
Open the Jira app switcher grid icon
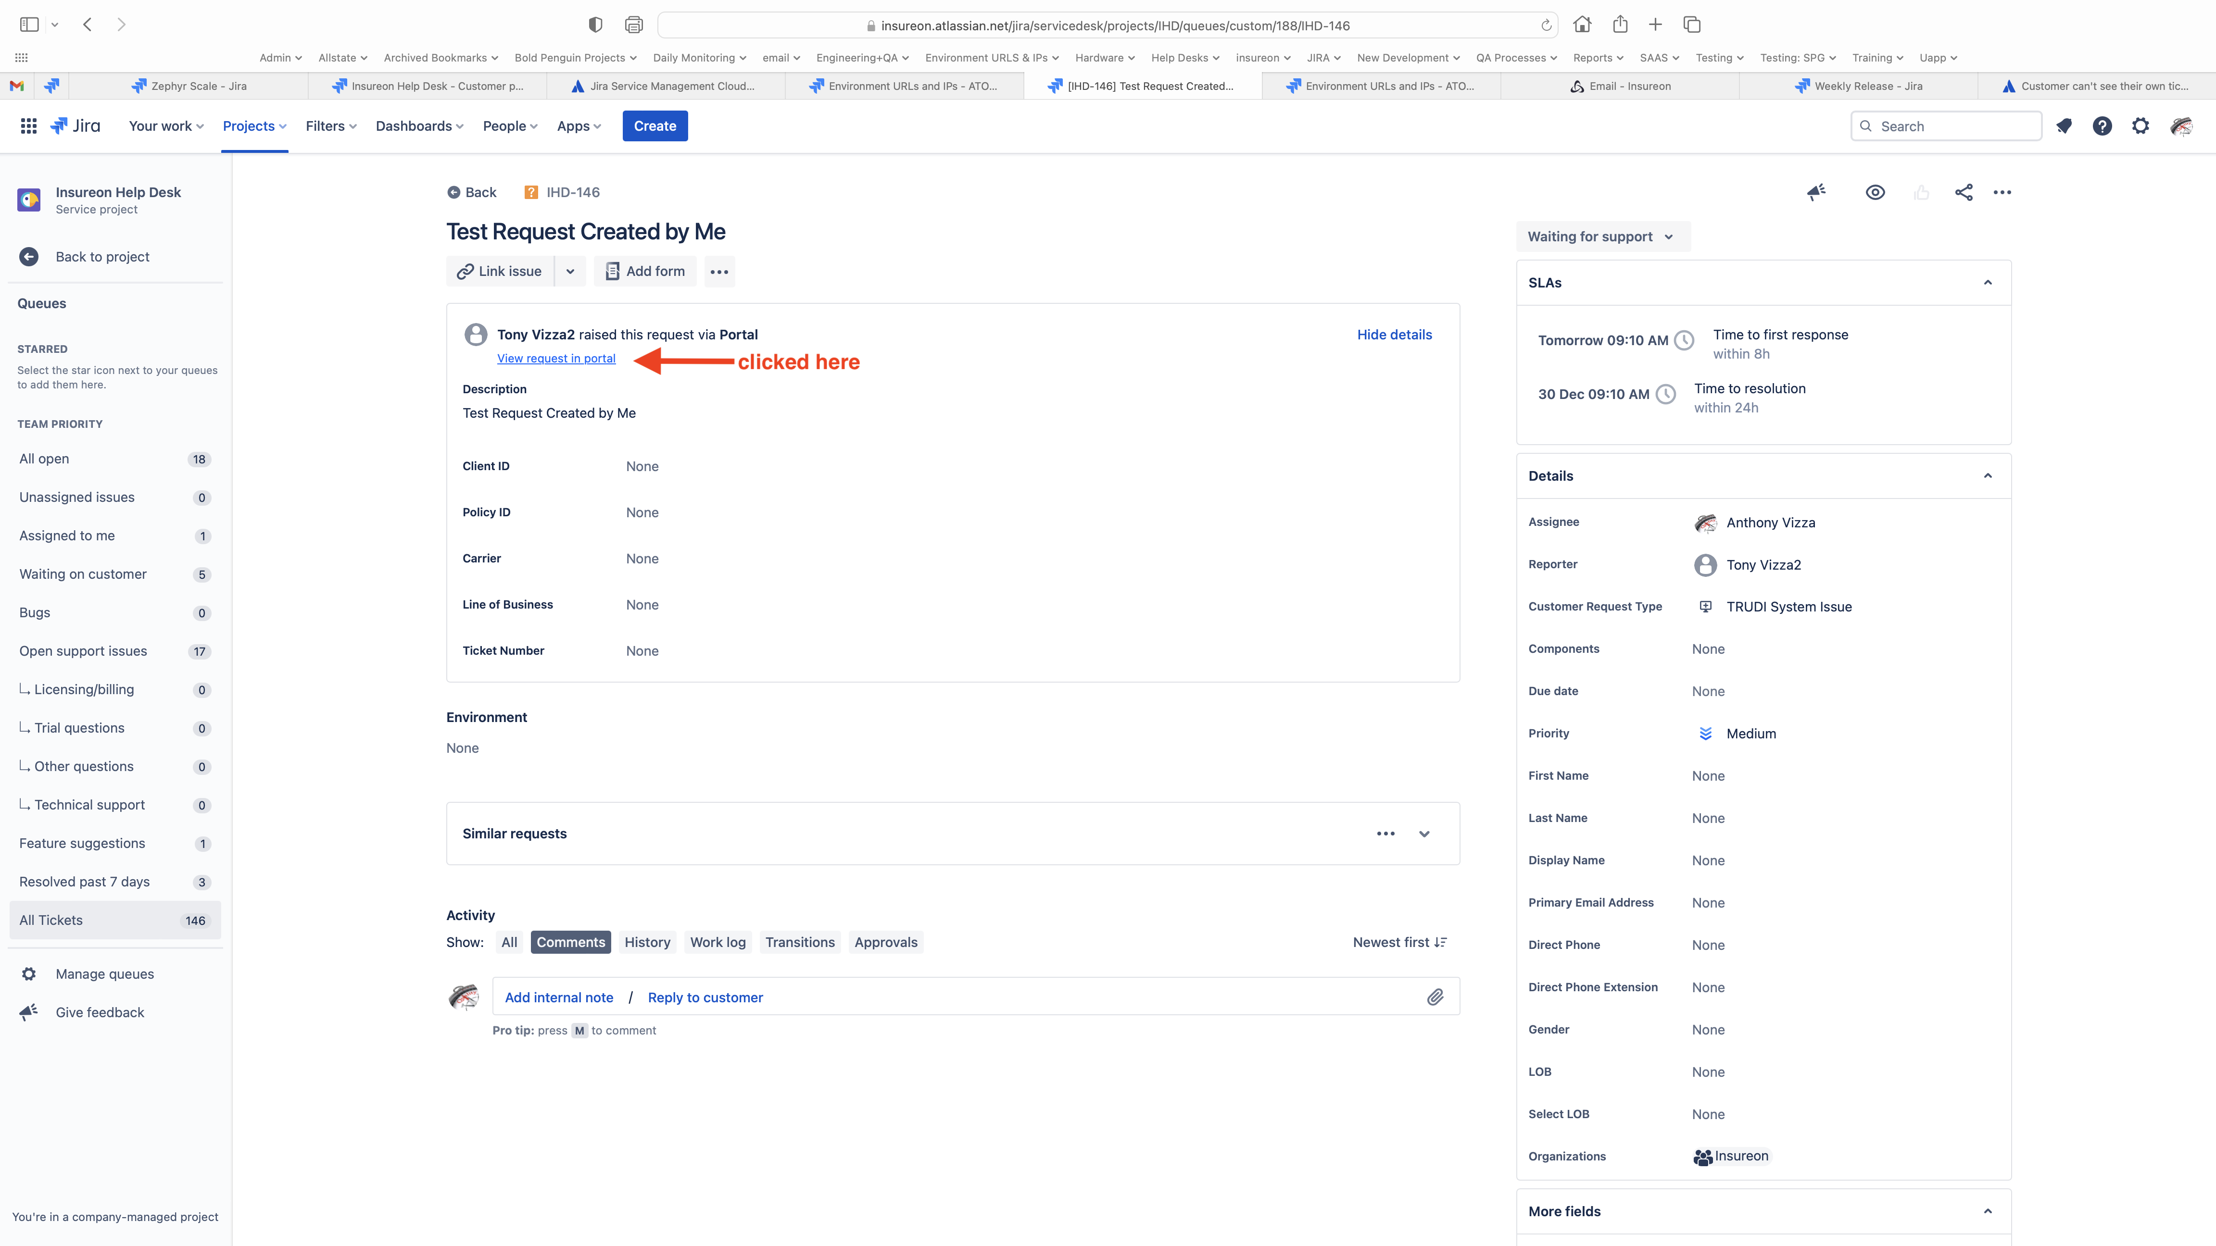(x=28, y=126)
